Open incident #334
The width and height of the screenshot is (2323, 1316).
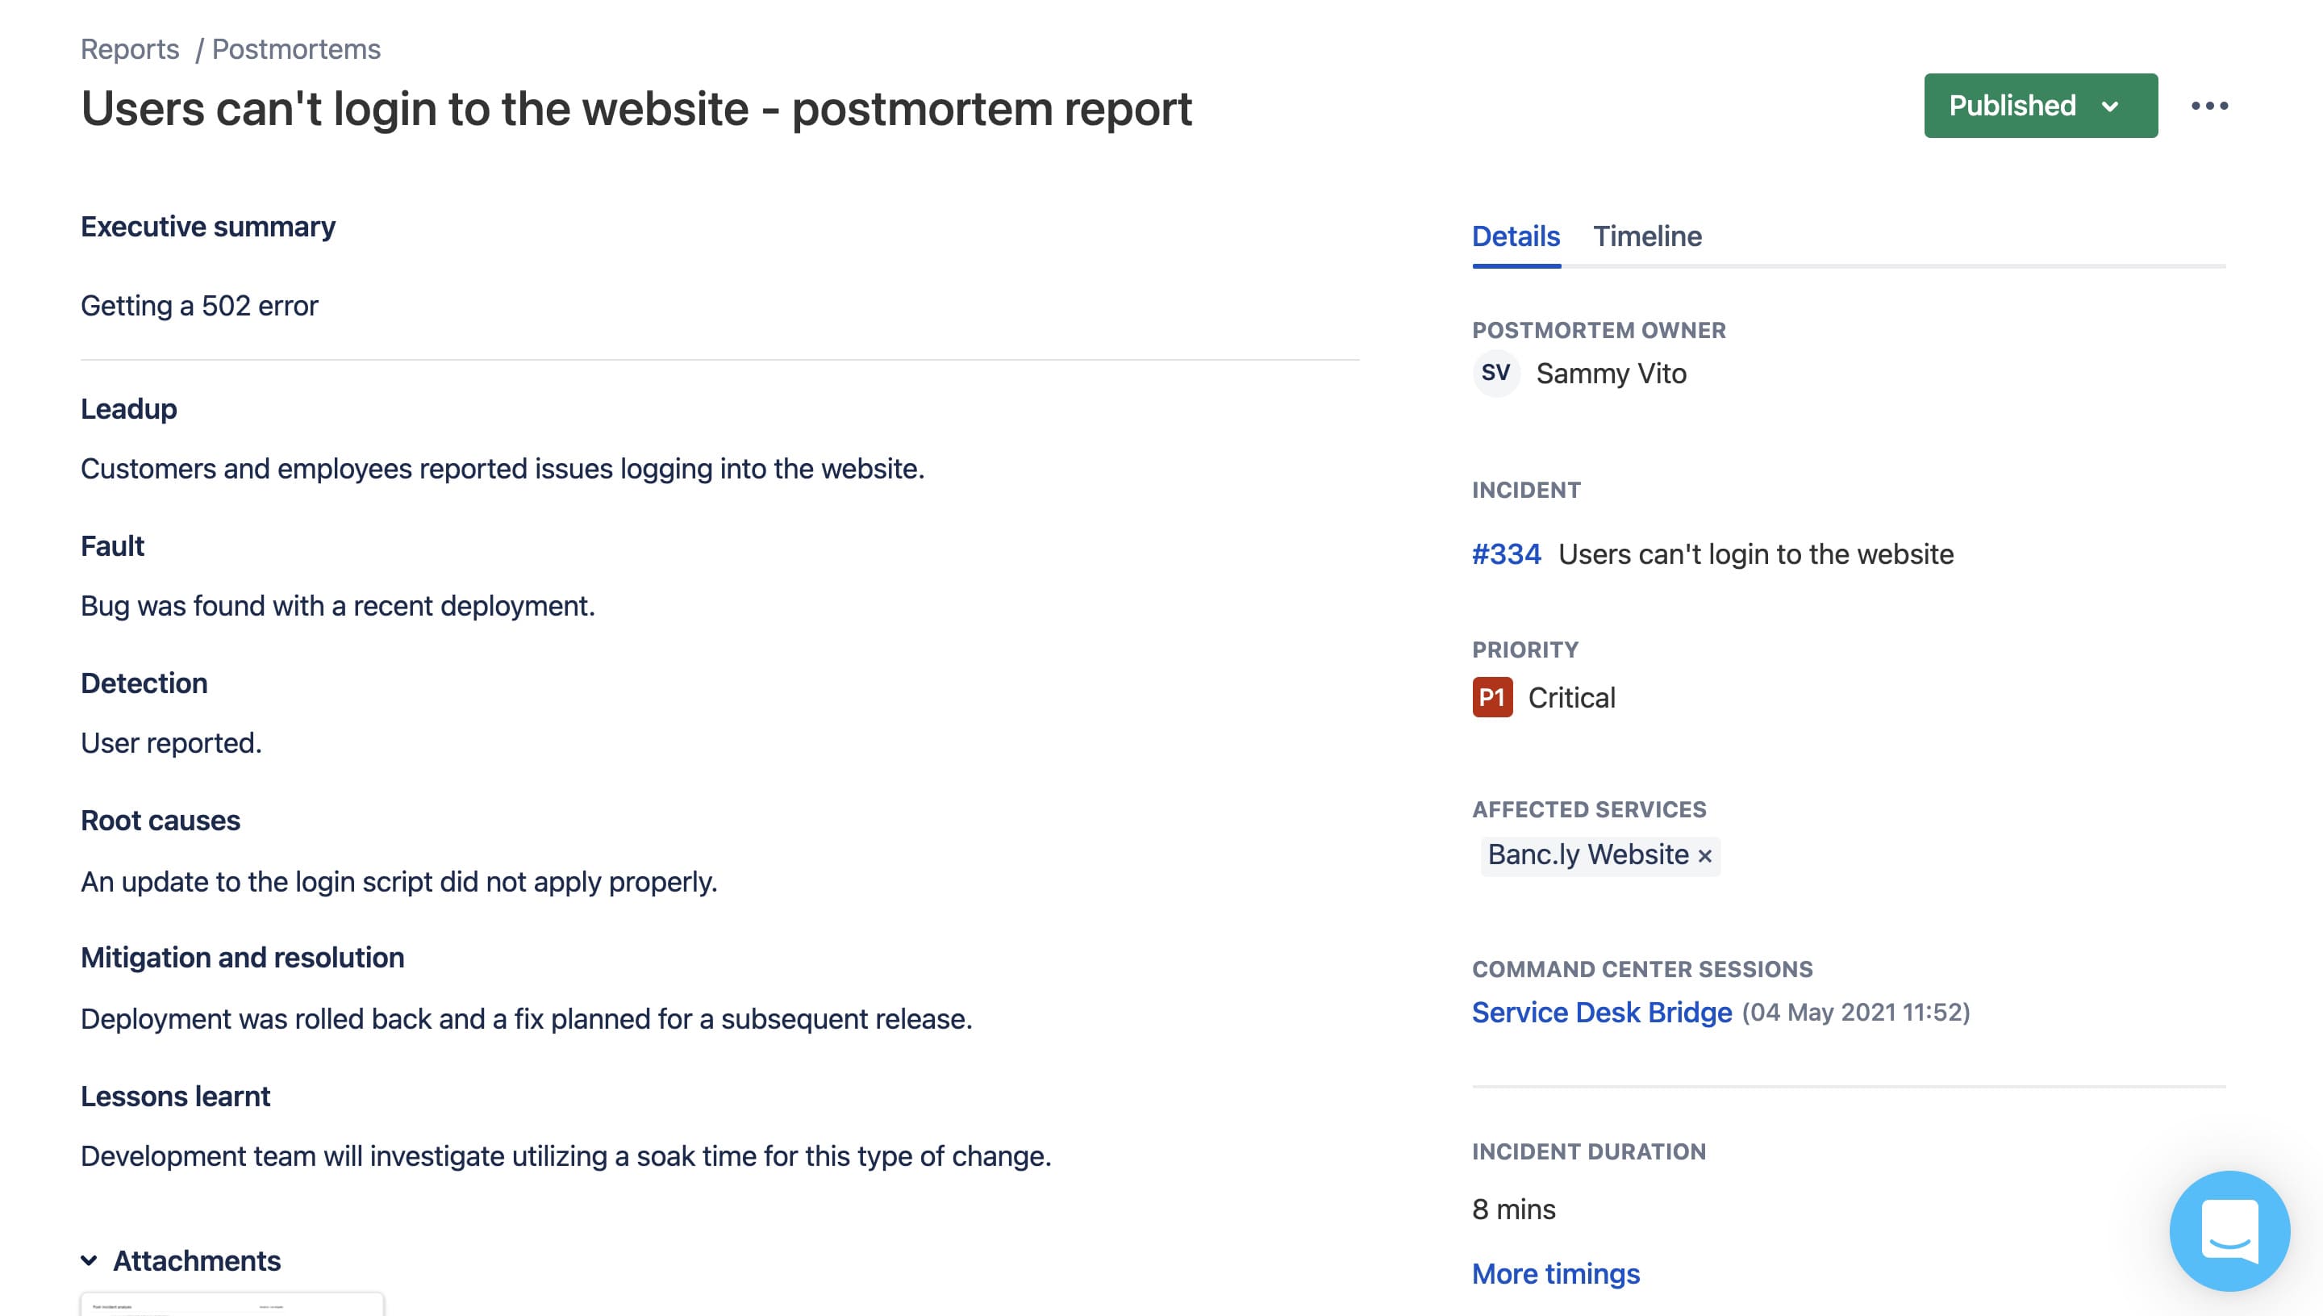point(1505,554)
